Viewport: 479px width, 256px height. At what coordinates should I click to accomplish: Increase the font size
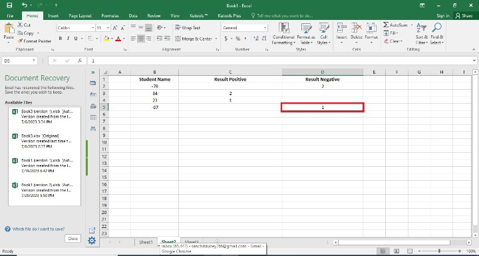[115, 28]
